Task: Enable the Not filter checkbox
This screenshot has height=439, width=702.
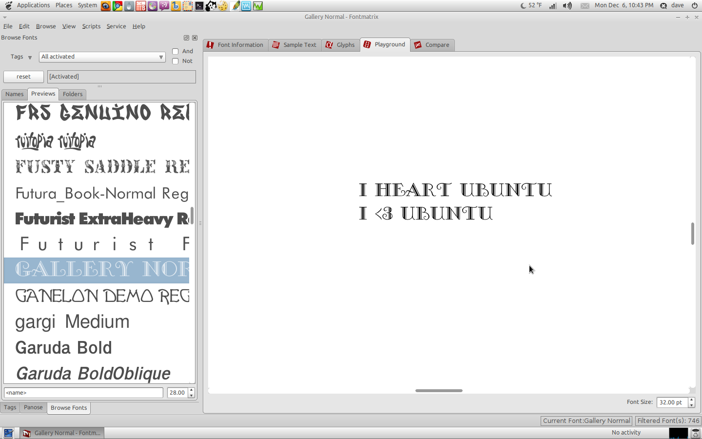Action: [x=175, y=61]
